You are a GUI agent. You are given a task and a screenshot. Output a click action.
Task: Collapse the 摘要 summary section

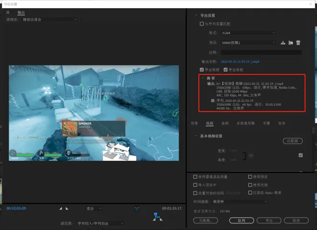click(x=203, y=78)
